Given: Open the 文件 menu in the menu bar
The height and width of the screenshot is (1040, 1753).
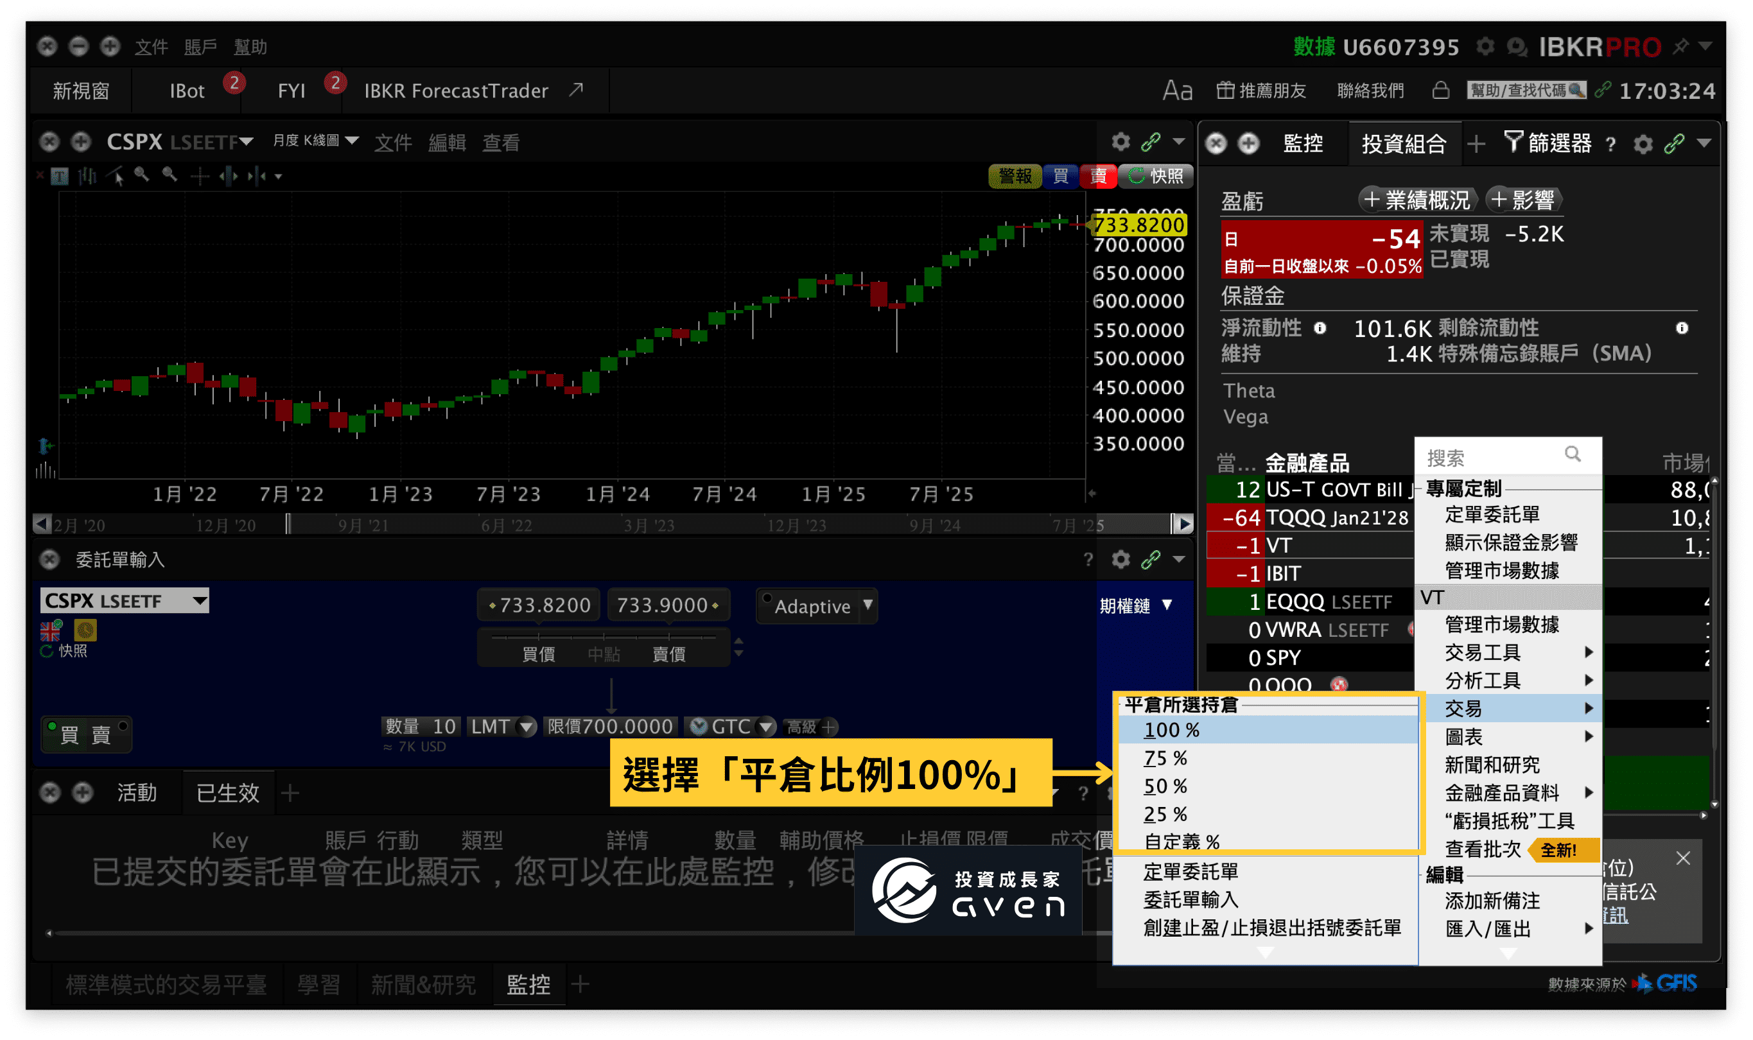Looking at the screenshot, I should point(150,46).
